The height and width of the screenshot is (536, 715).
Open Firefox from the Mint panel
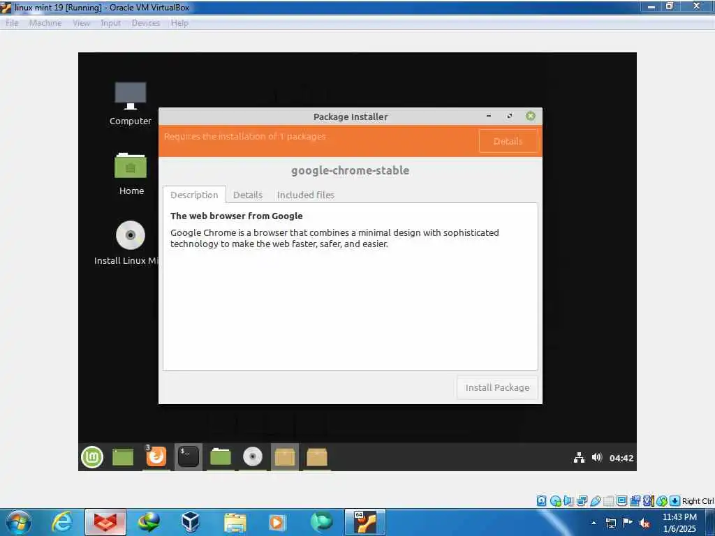click(156, 456)
